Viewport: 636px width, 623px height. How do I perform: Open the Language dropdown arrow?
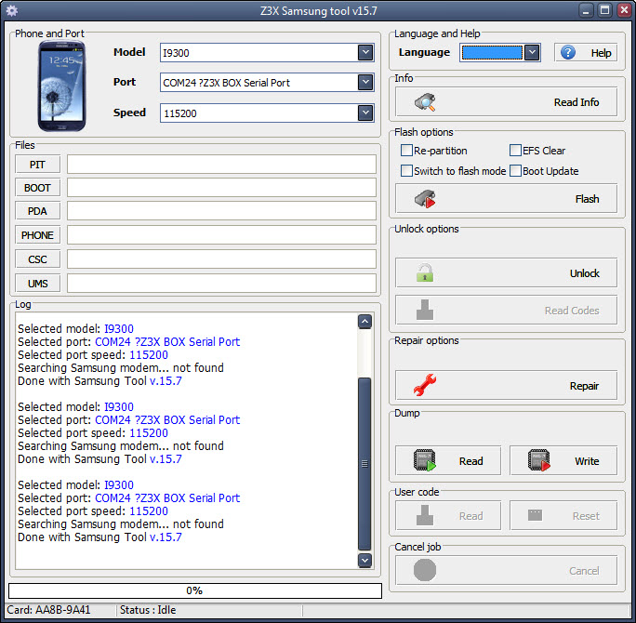pyautogui.click(x=532, y=52)
